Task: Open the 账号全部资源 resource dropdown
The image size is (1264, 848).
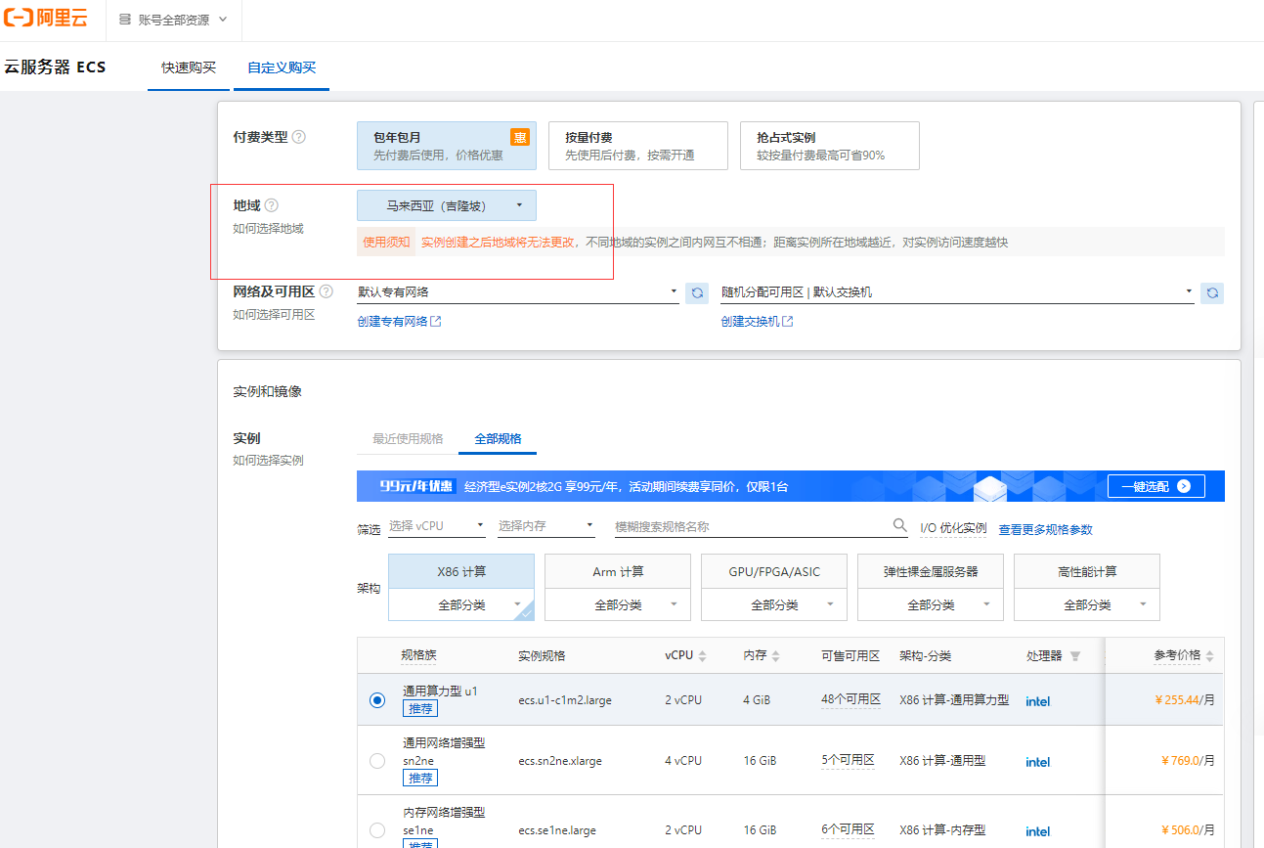Action: point(173,20)
